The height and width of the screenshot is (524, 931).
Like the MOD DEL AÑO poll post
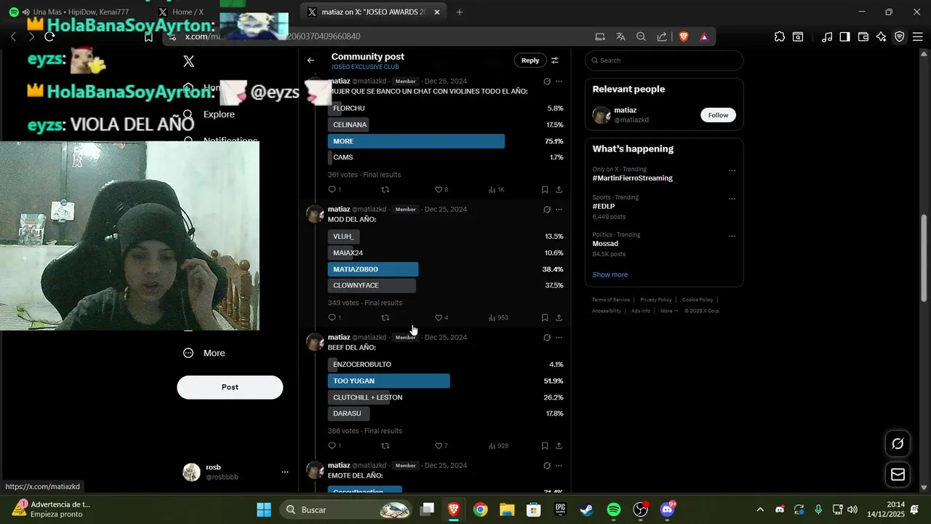(439, 318)
